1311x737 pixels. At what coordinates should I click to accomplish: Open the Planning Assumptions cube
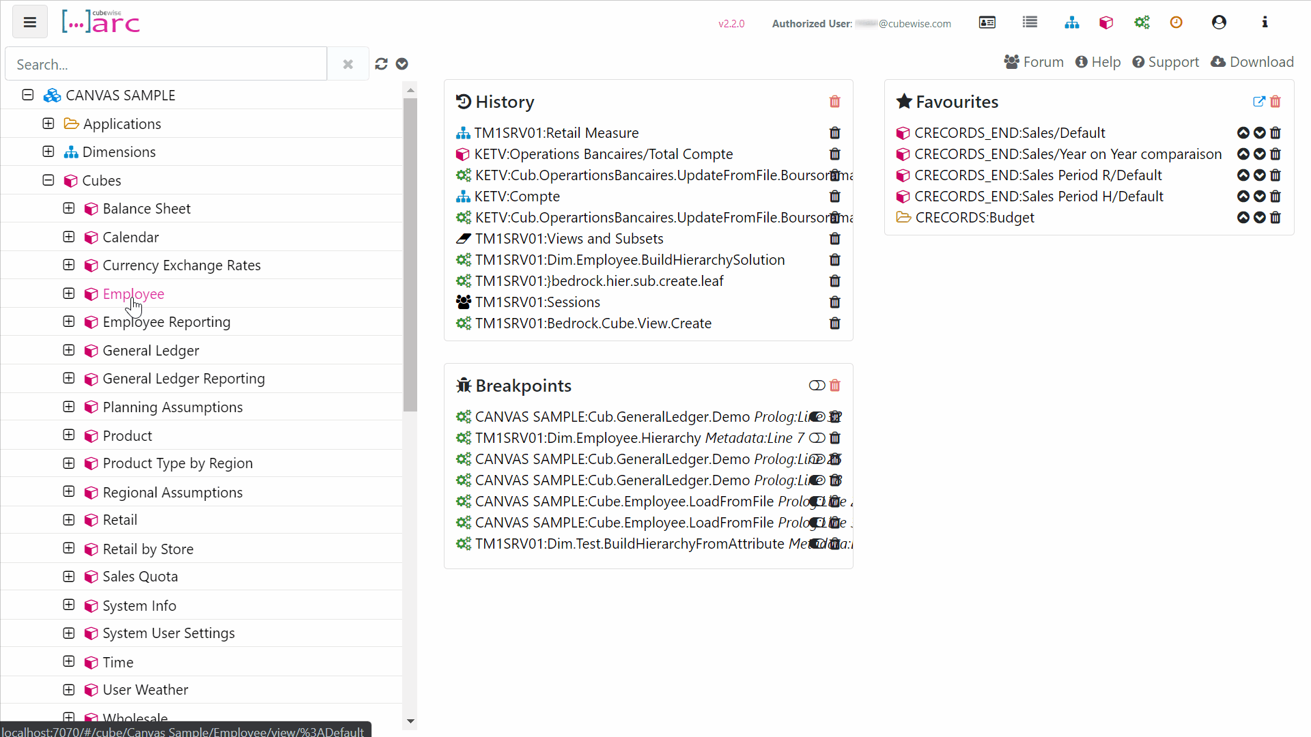point(173,407)
